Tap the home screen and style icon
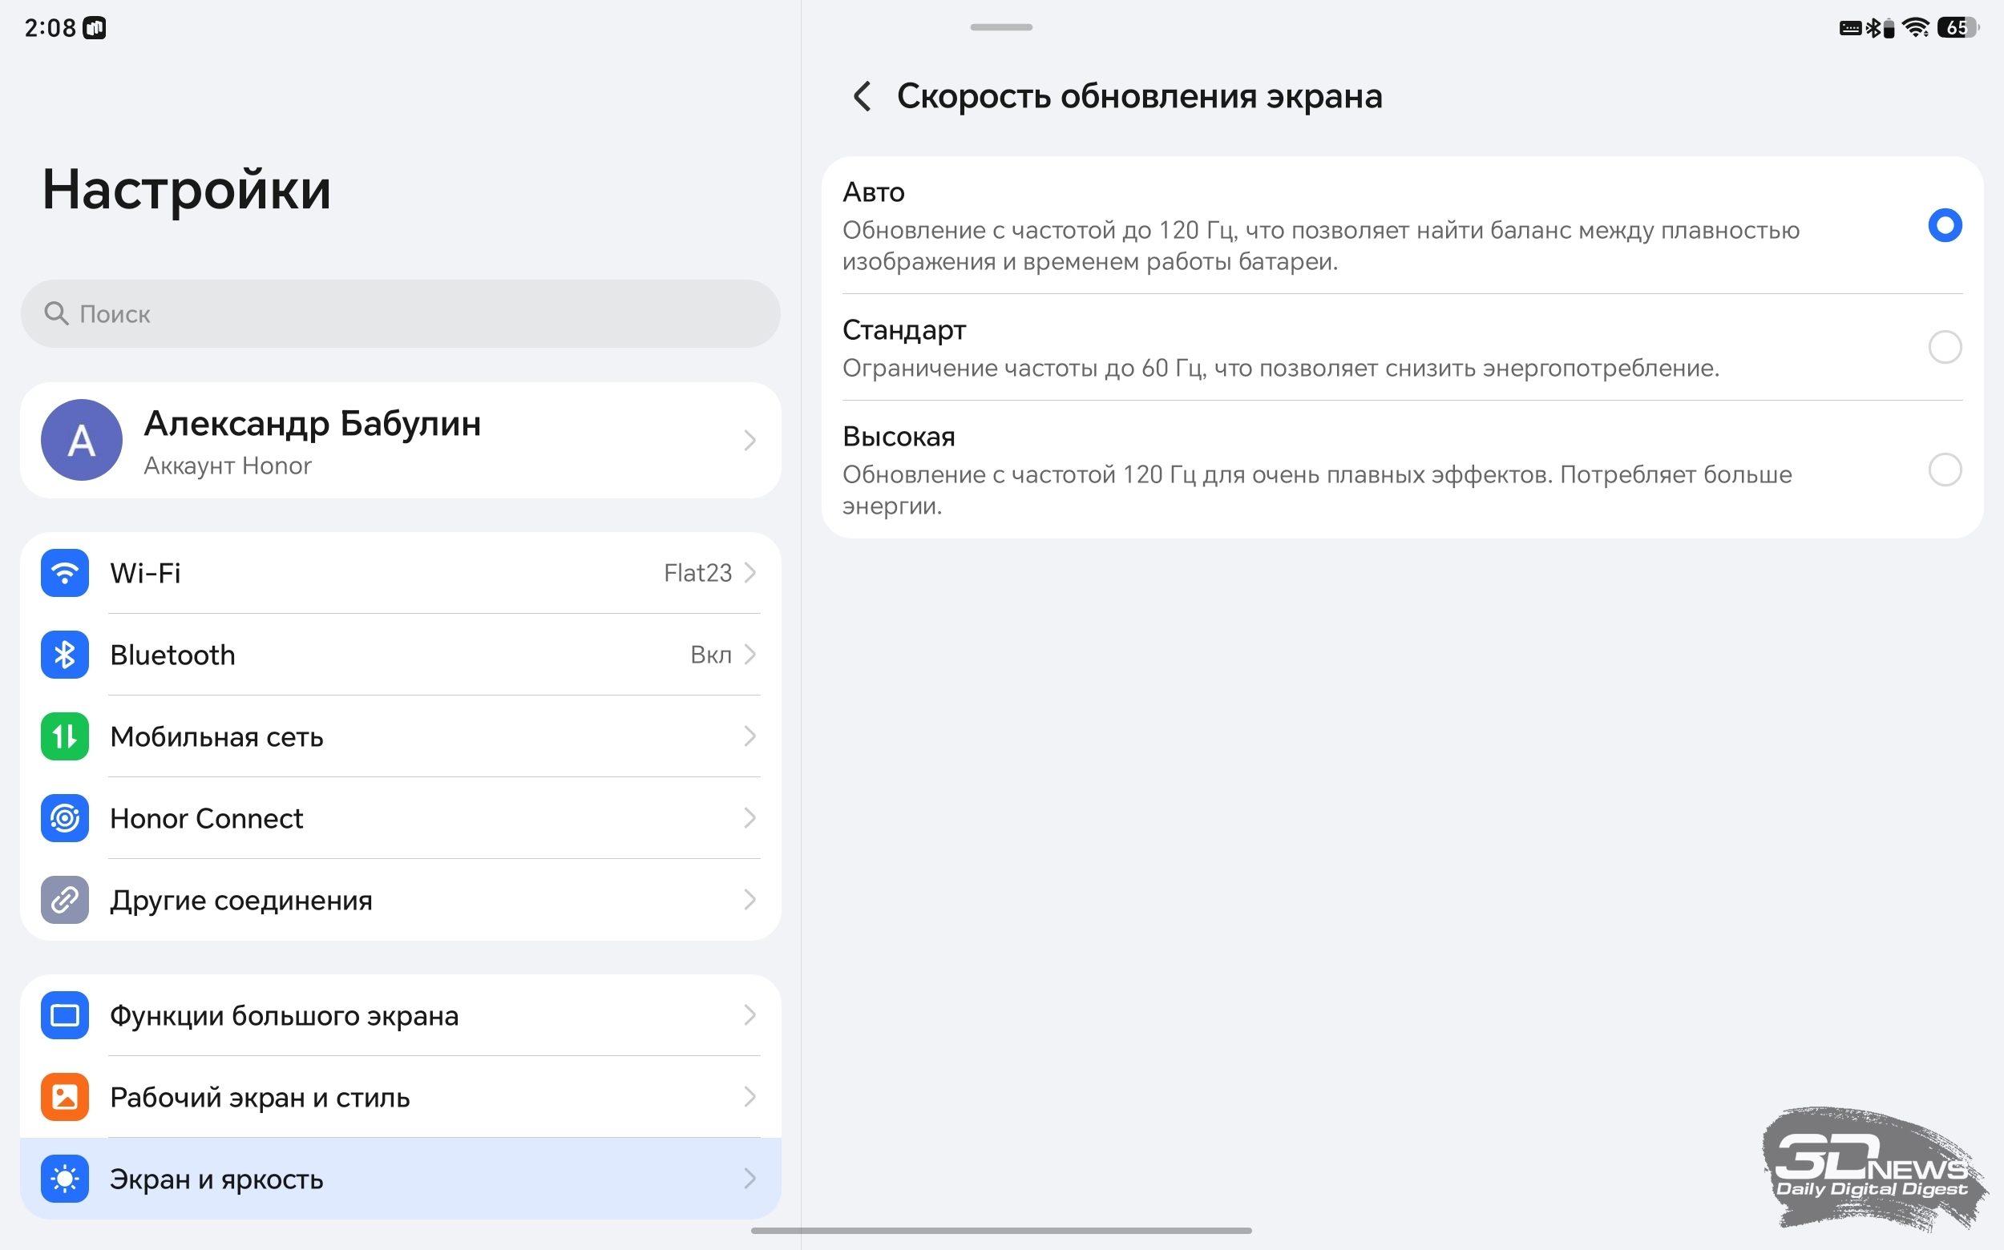 (64, 1097)
